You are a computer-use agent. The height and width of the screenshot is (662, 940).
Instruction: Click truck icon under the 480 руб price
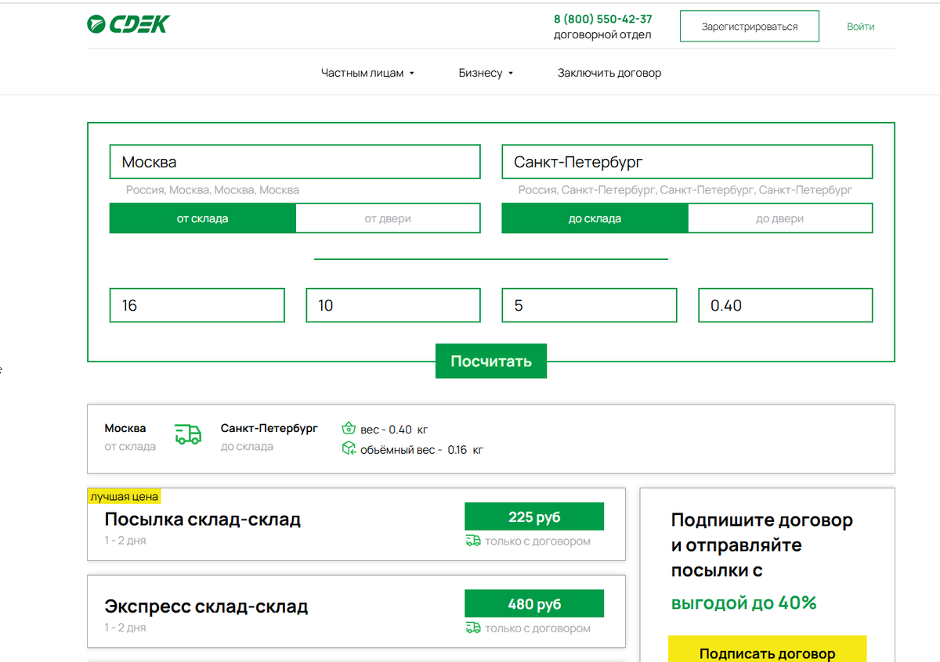pos(473,628)
